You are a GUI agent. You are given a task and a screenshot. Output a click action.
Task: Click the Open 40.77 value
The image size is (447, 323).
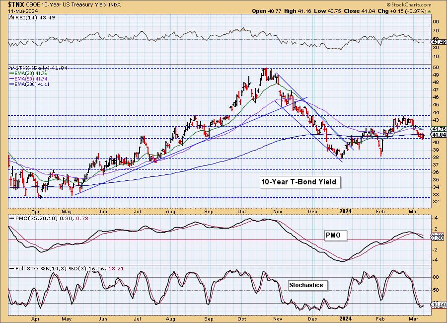[267, 11]
